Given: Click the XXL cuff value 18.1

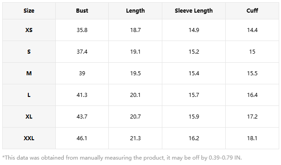Looking at the screenshot, I should [252, 138].
